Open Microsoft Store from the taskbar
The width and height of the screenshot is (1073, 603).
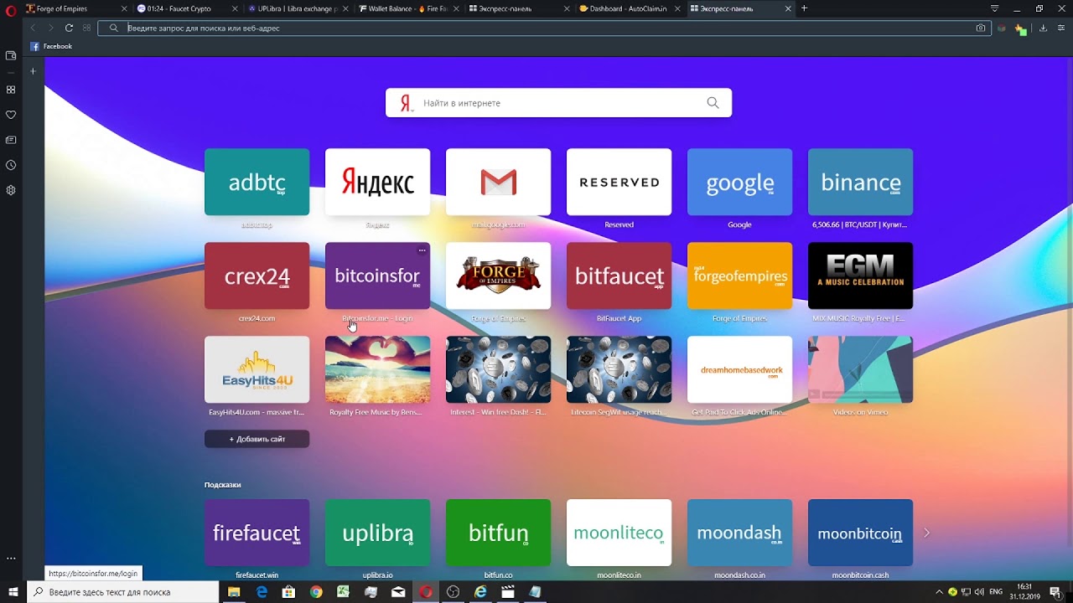[x=288, y=592]
